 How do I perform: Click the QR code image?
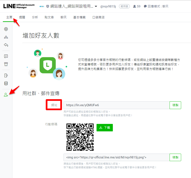[x=80, y=137]
